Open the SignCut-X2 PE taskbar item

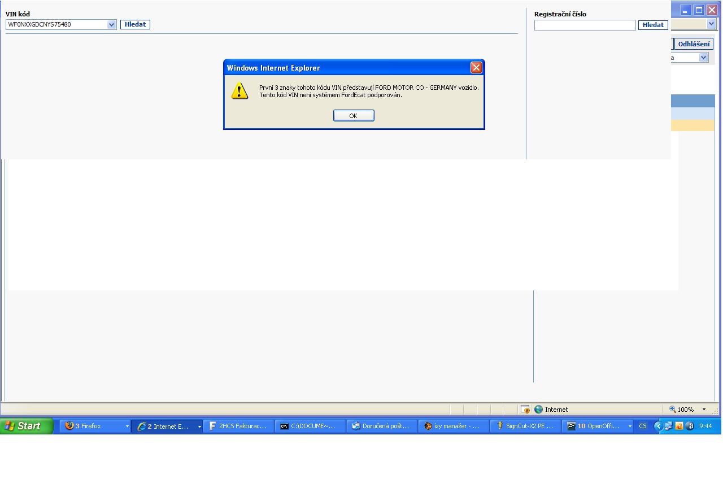pos(525,427)
